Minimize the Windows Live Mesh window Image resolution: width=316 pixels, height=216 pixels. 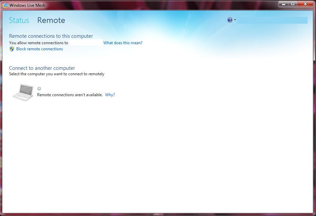click(283, 4)
